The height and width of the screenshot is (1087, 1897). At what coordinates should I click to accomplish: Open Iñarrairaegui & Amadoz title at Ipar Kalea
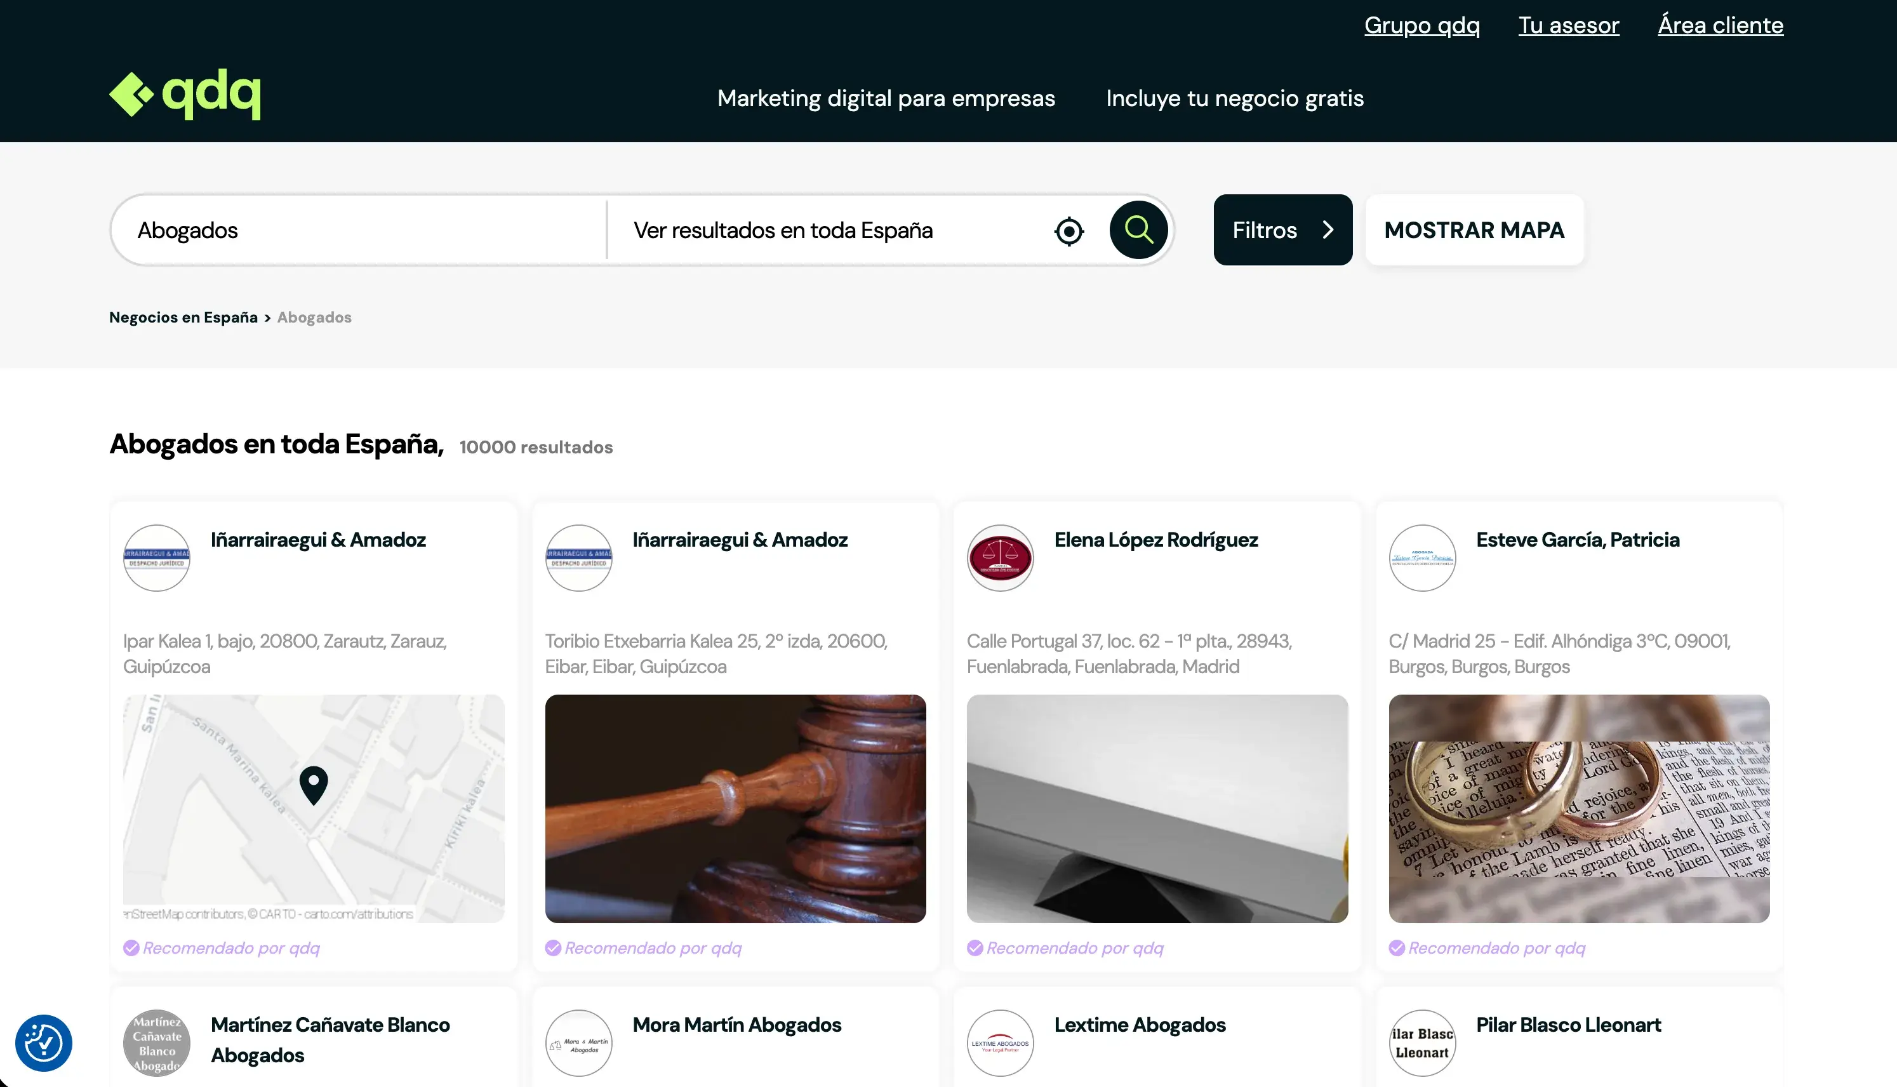[x=318, y=540]
